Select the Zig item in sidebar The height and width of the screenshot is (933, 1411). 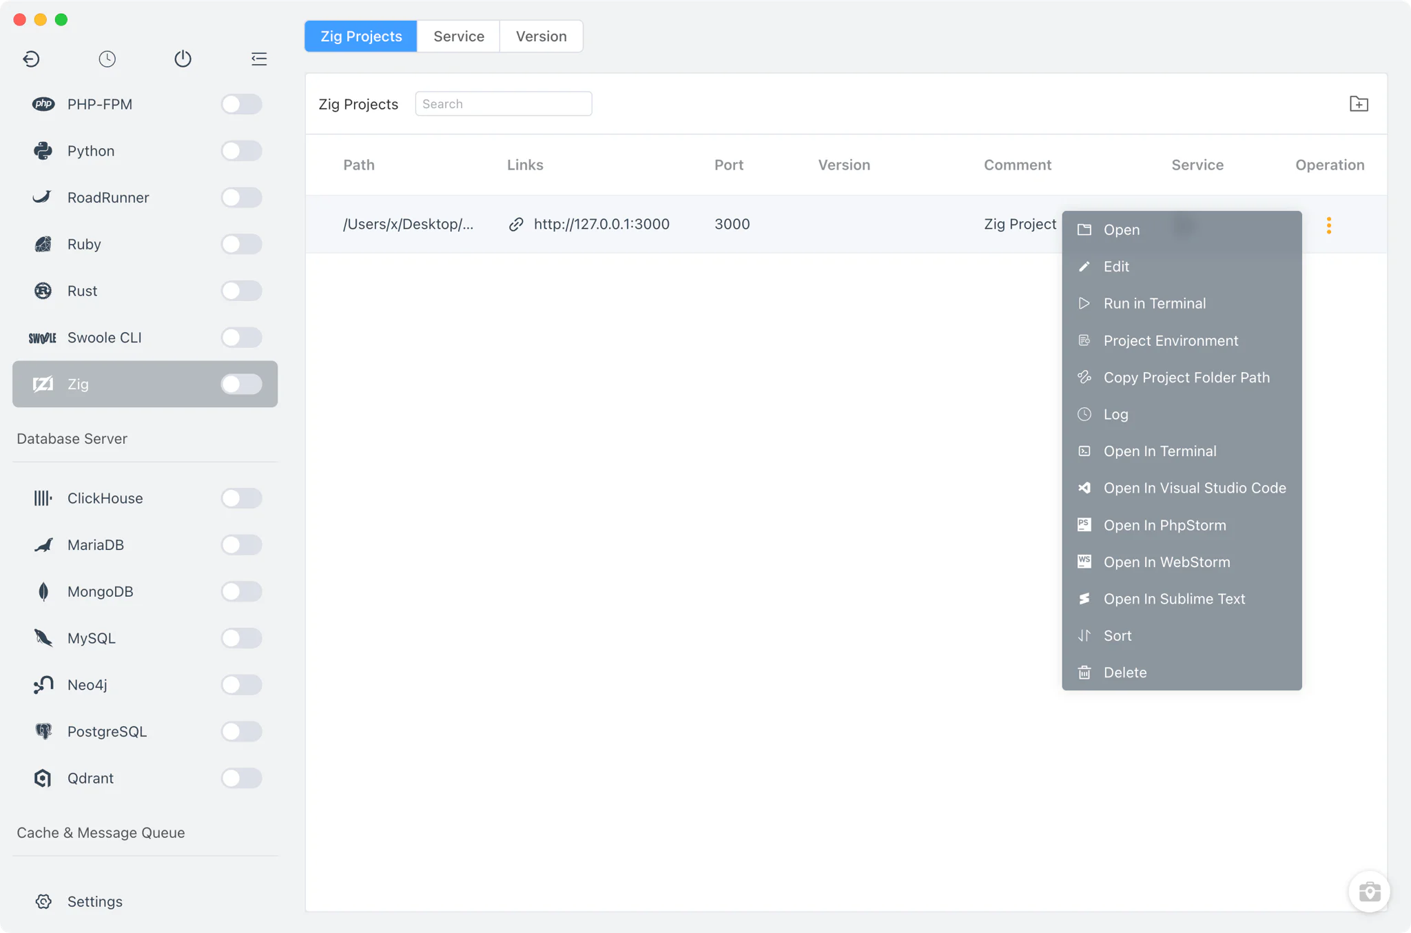[x=145, y=384]
